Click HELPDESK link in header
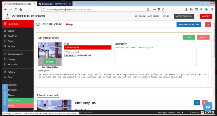217x116 pixels. (140, 16)
